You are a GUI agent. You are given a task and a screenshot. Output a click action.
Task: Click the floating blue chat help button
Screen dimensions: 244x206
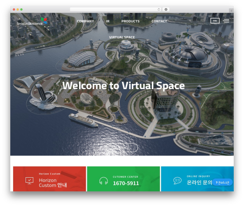(x=223, y=182)
